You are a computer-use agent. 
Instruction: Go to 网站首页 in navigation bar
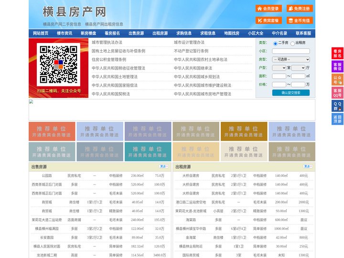point(41,33)
